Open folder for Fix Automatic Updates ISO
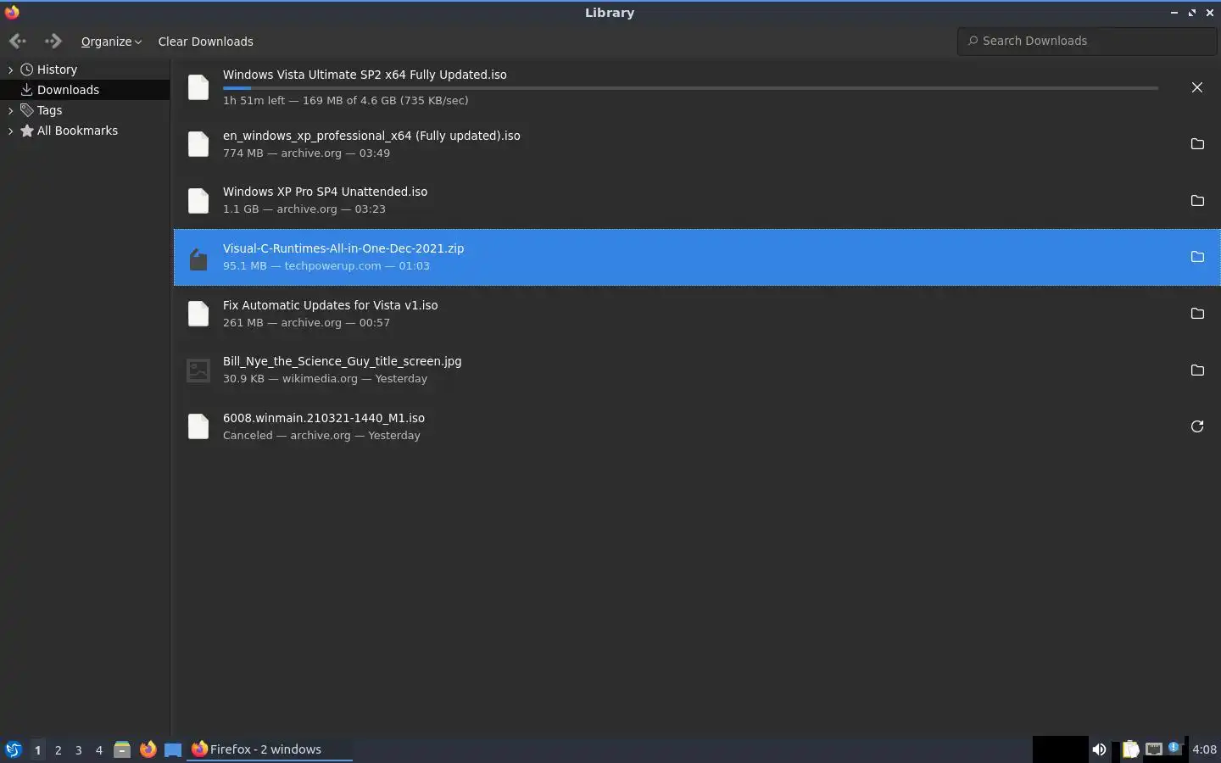 [x=1196, y=314]
